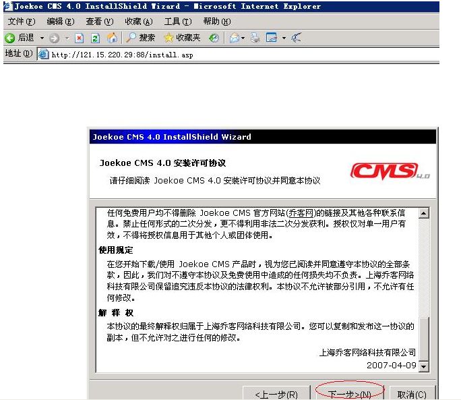The width and height of the screenshot is (461, 400).
Task: Click the Messenger/discuss icon in toolbar
Action: pyautogui.click(x=296, y=38)
